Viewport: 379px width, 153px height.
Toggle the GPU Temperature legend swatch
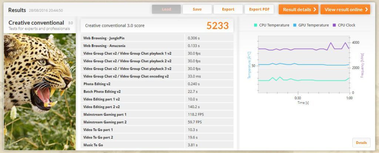(295, 25)
